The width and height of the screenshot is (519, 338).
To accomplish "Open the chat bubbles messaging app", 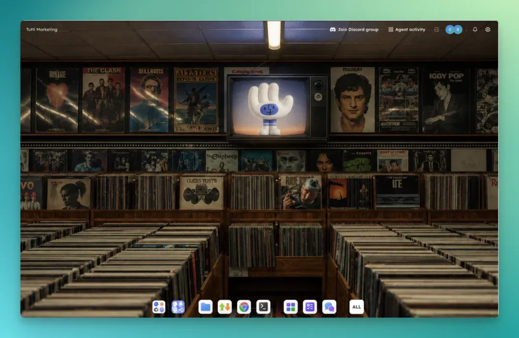I will pyautogui.click(x=329, y=307).
